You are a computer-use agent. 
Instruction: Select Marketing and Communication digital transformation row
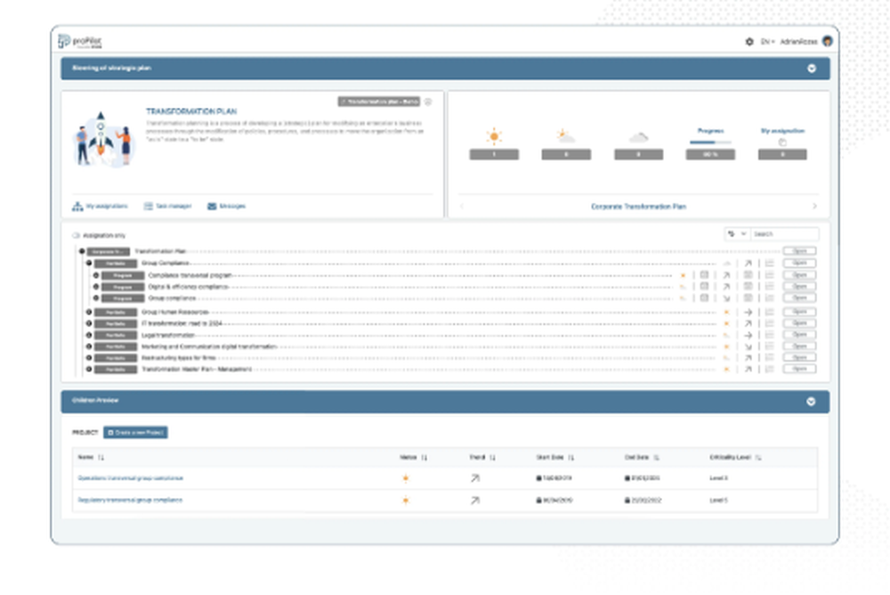[x=452, y=346]
